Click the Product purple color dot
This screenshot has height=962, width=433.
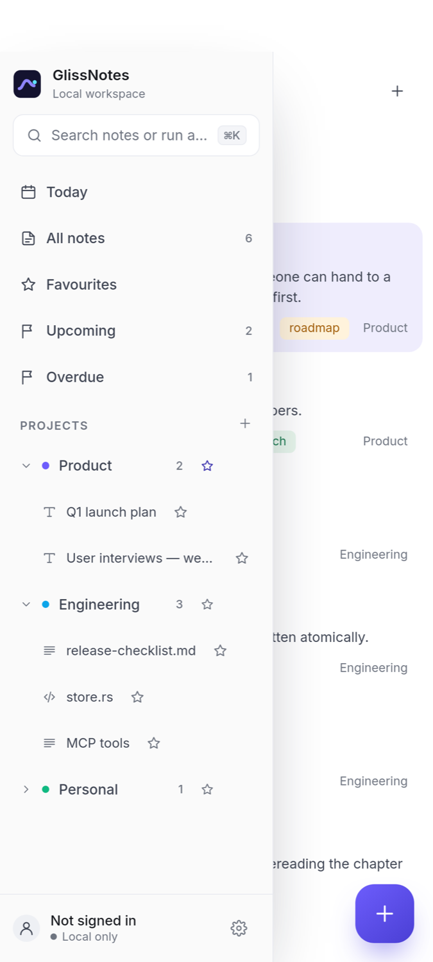pyautogui.click(x=46, y=466)
